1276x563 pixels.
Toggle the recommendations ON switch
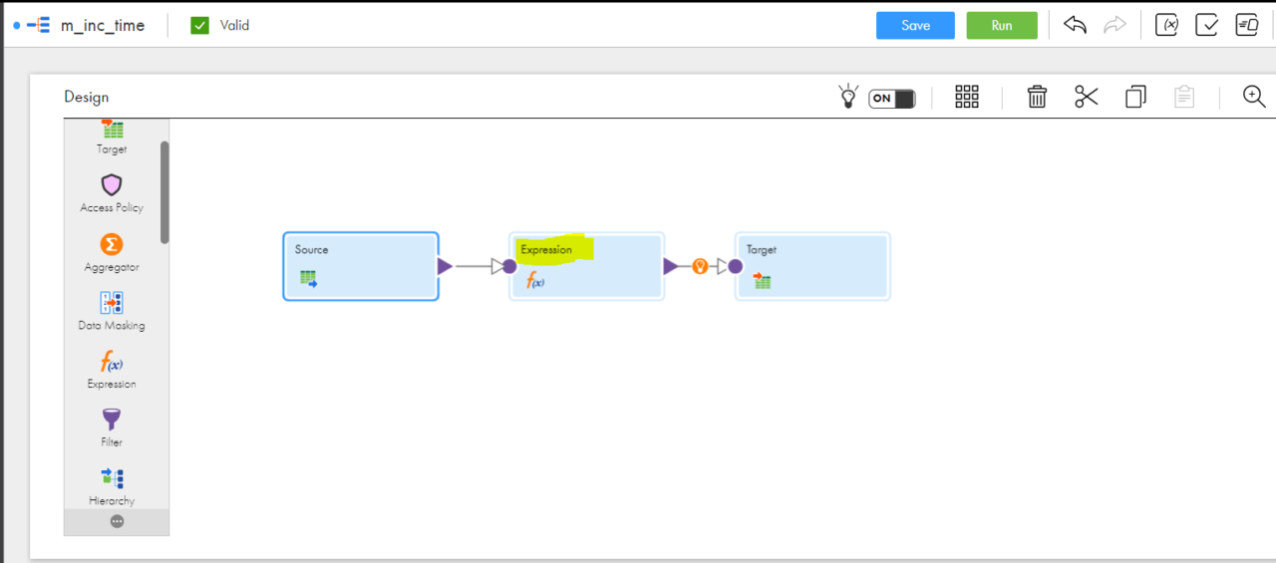pyautogui.click(x=891, y=98)
